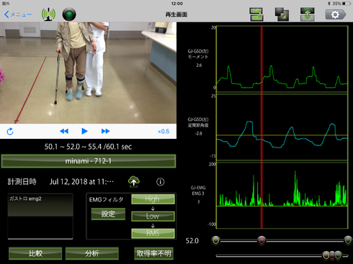Tap the EMGフィルタ label

pyautogui.click(x=107, y=199)
